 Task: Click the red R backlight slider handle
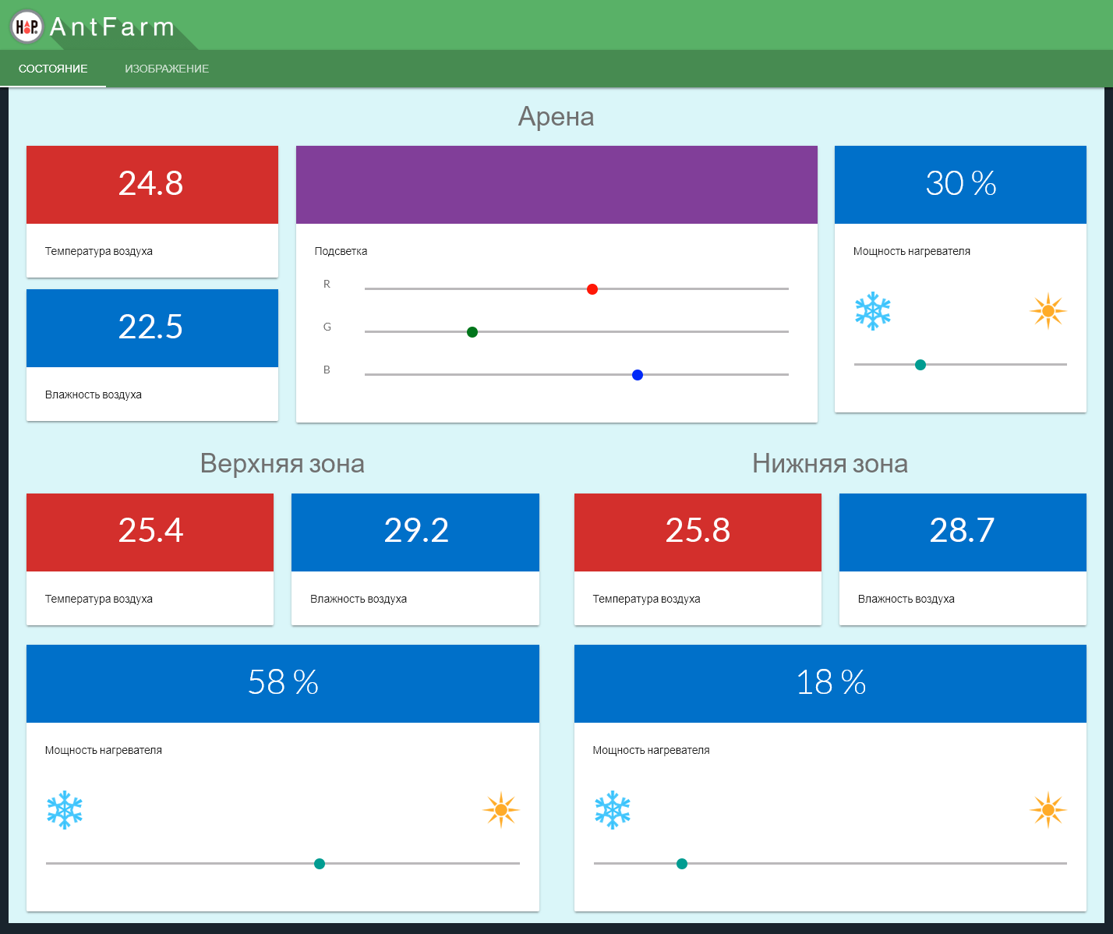[592, 289]
